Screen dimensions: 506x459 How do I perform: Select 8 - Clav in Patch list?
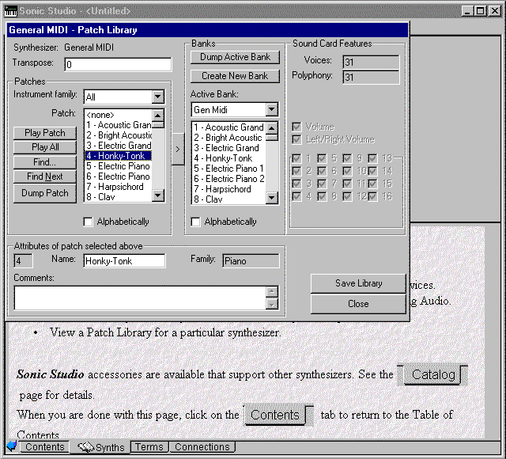118,197
